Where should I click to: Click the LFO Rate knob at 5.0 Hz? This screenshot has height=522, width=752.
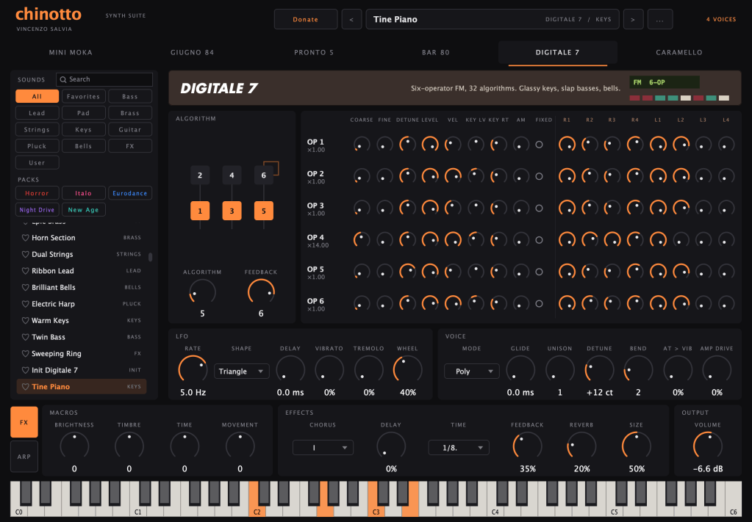(193, 370)
